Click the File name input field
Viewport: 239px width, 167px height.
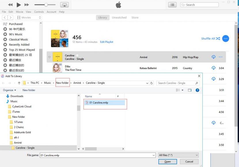click(x=98, y=155)
